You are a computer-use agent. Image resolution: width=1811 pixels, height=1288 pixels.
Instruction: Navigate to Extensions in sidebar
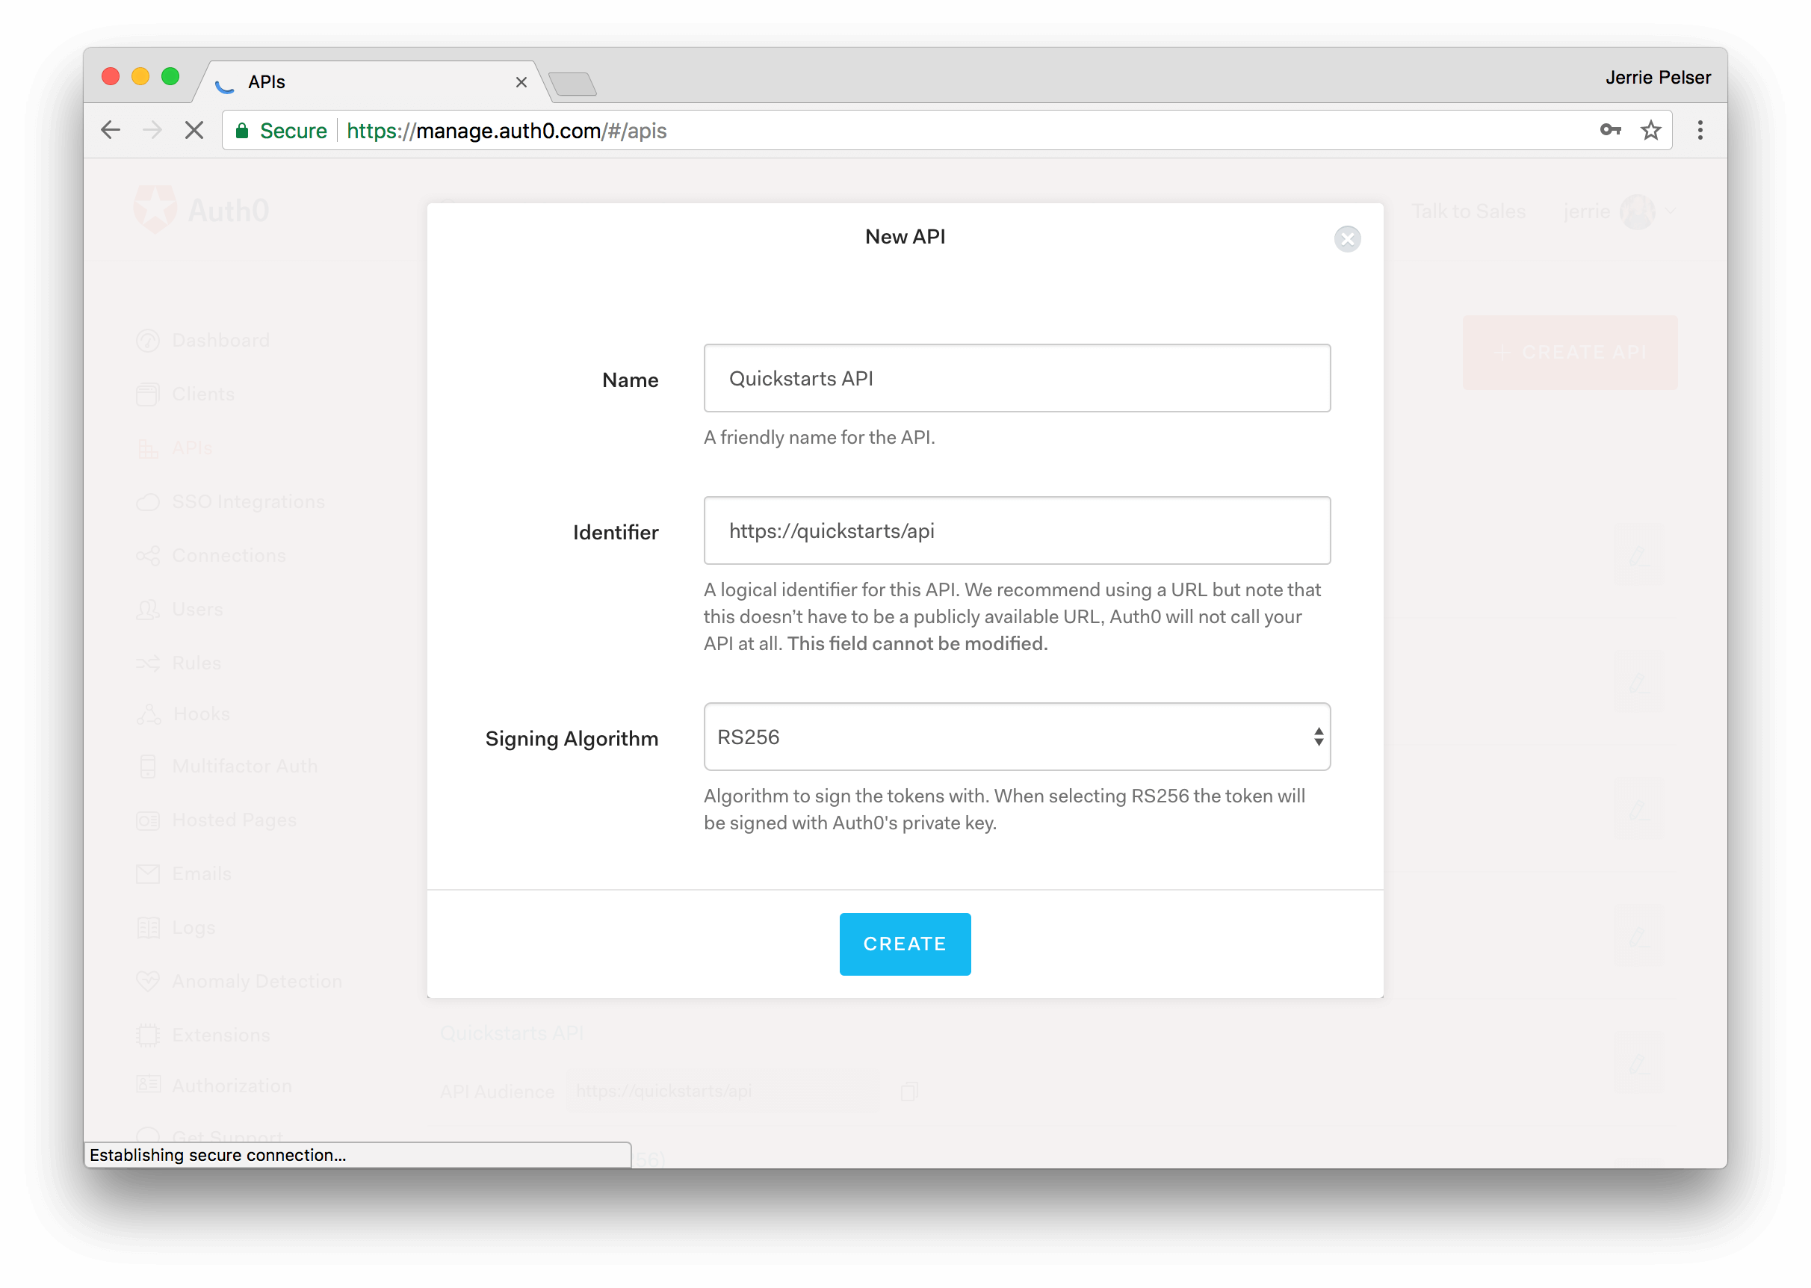point(216,1033)
